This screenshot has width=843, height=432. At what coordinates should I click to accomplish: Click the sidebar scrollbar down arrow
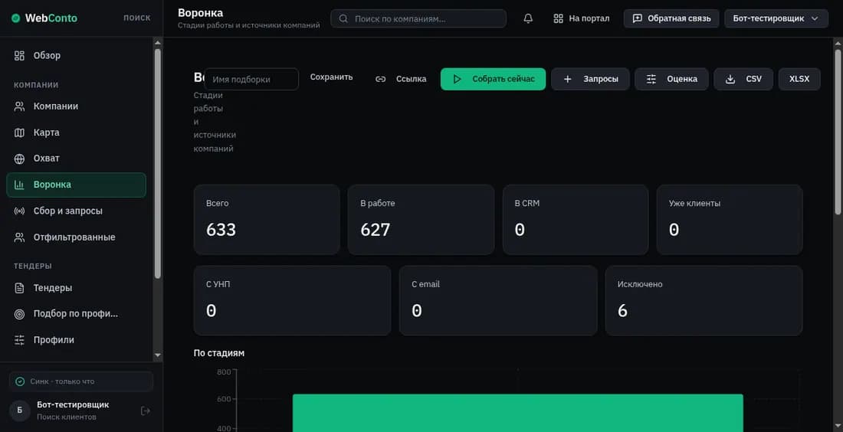158,355
